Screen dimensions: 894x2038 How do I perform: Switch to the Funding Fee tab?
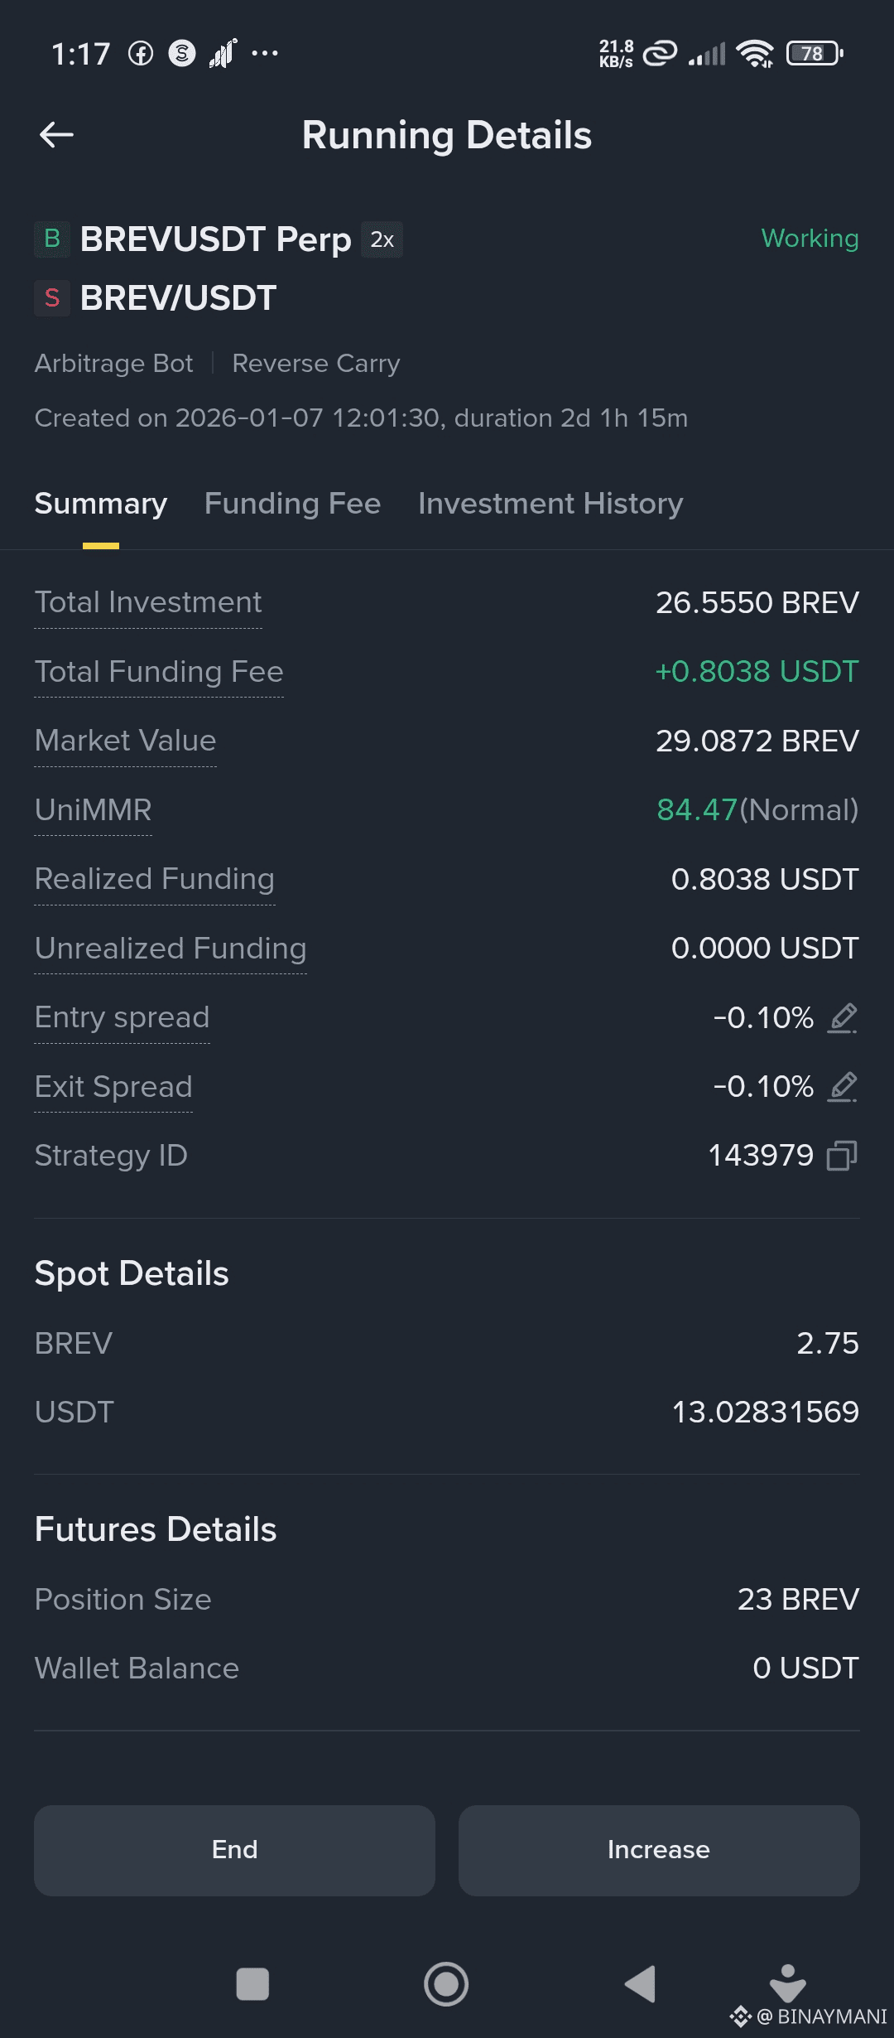292,504
